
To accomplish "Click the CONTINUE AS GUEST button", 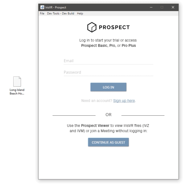I will 109,142.
